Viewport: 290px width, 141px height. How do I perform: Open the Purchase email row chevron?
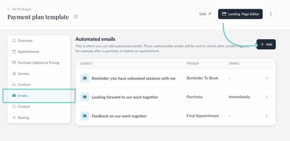(266, 97)
